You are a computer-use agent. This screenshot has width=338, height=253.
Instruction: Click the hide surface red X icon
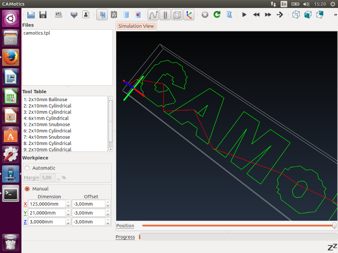pyautogui.click(x=138, y=15)
